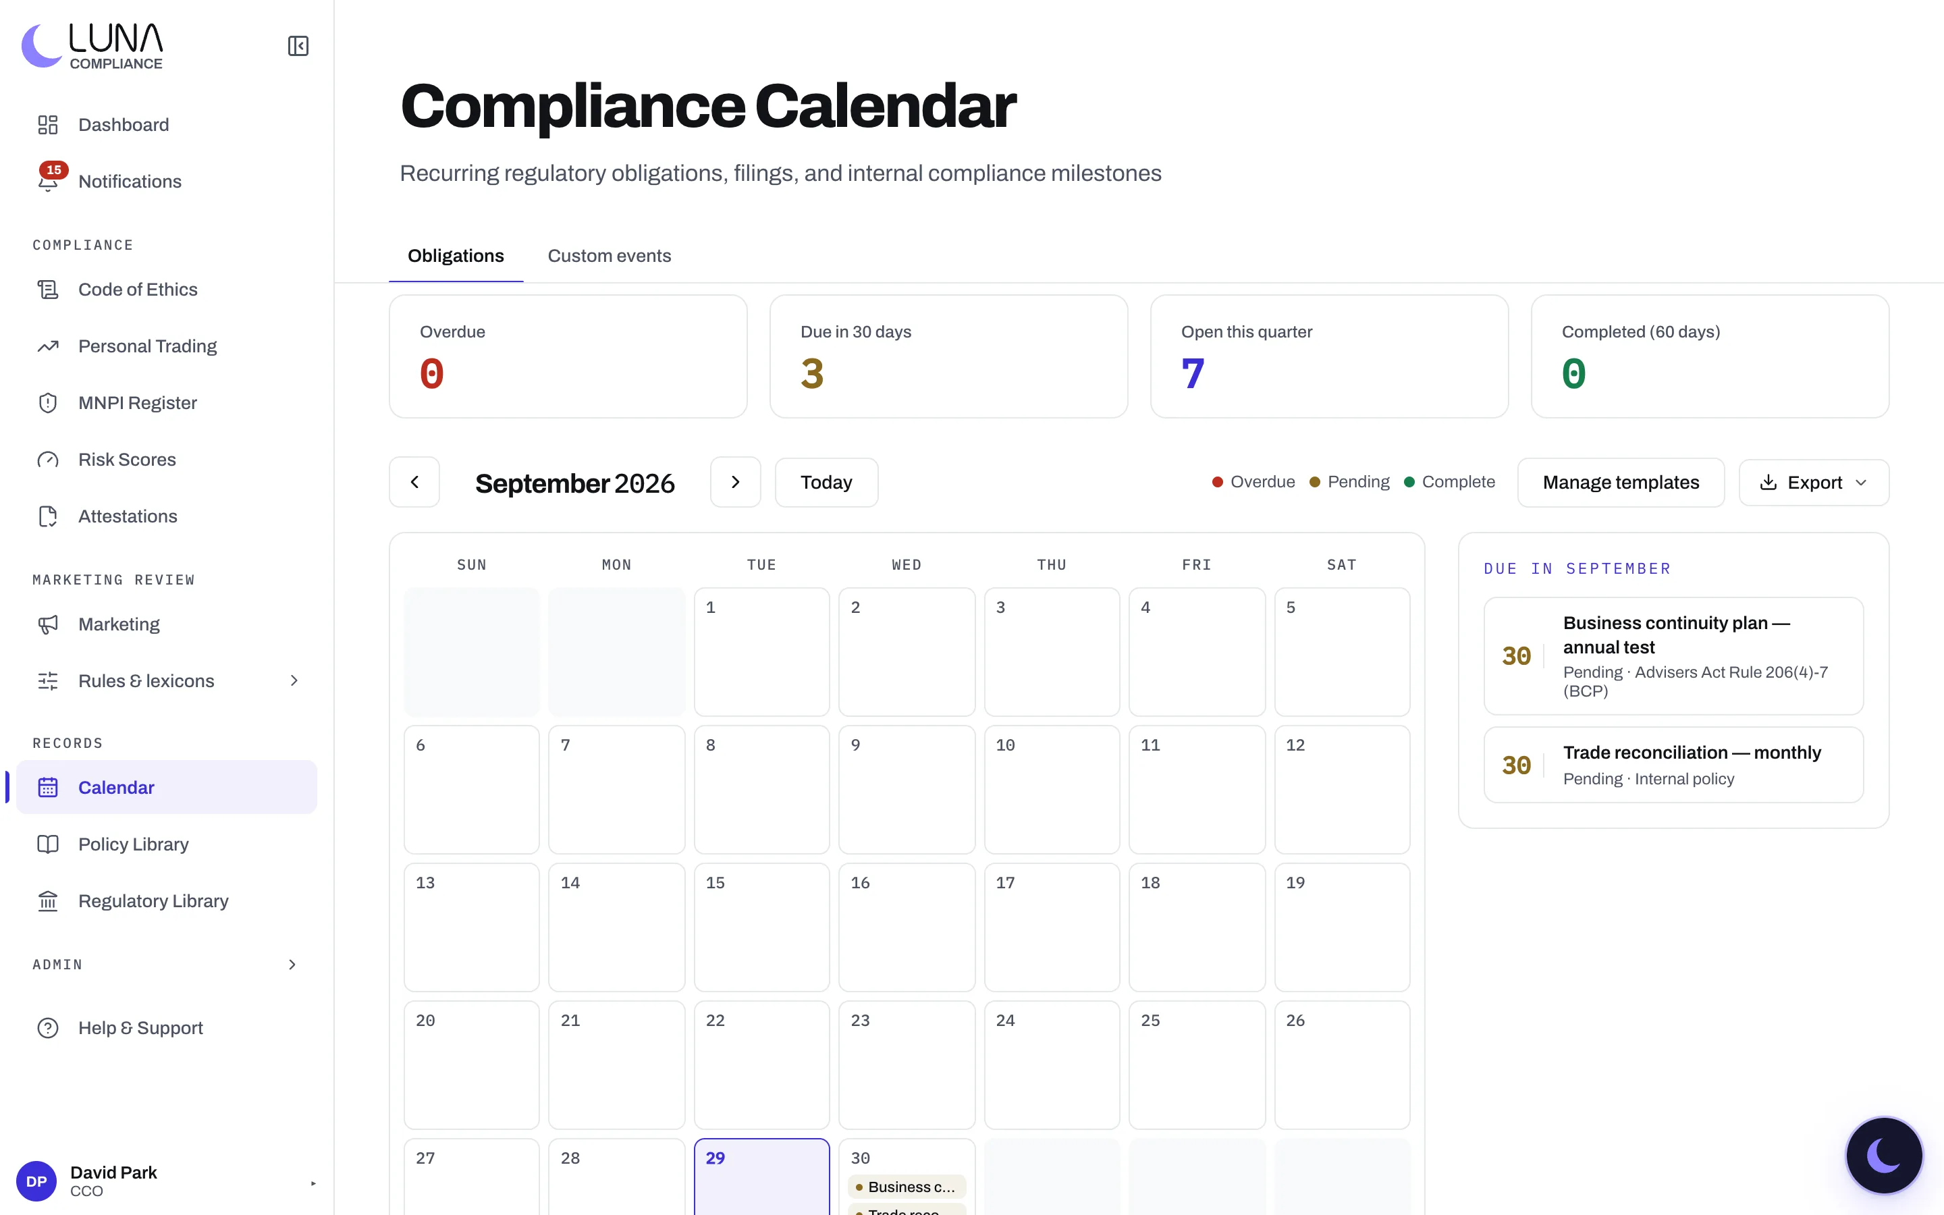This screenshot has height=1215, width=1944.
Task: Open Attestations document icon
Action: pos(48,516)
